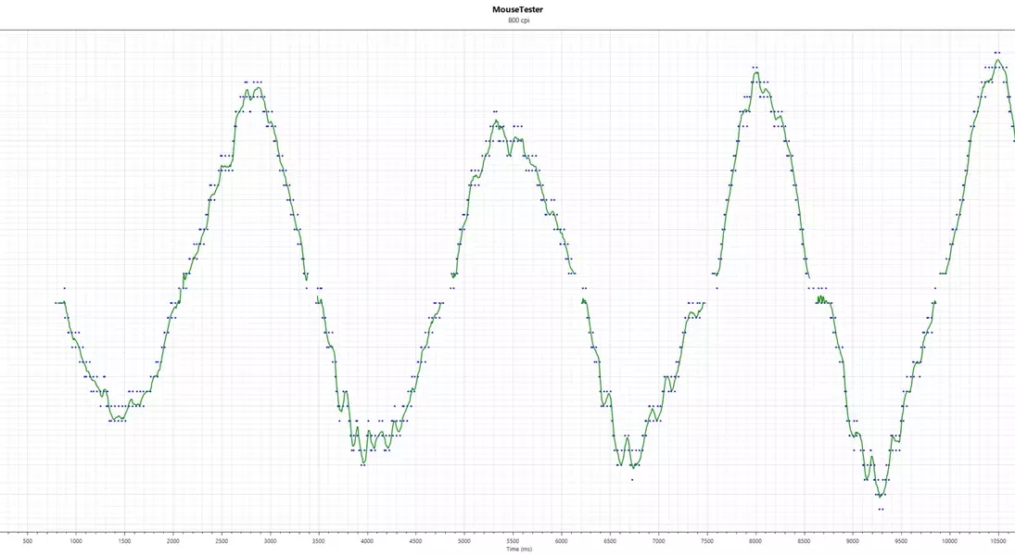The image size is (1015, 556).
Task: Click the 9500 time axis label
Action: click(x=901, y=541)
